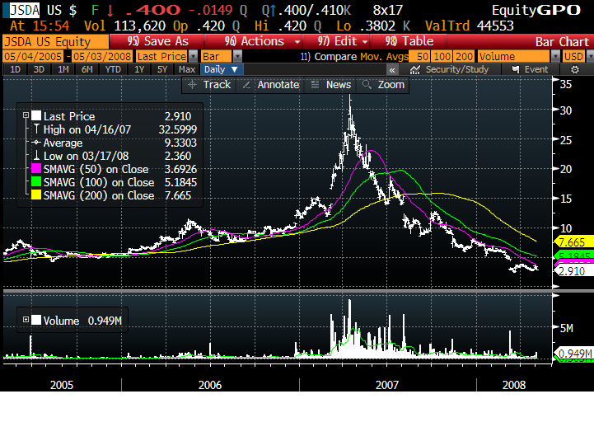Click the 7.665 yellow price axis label
The width and height of the screenshot is (594, 422).
[574, 241]
